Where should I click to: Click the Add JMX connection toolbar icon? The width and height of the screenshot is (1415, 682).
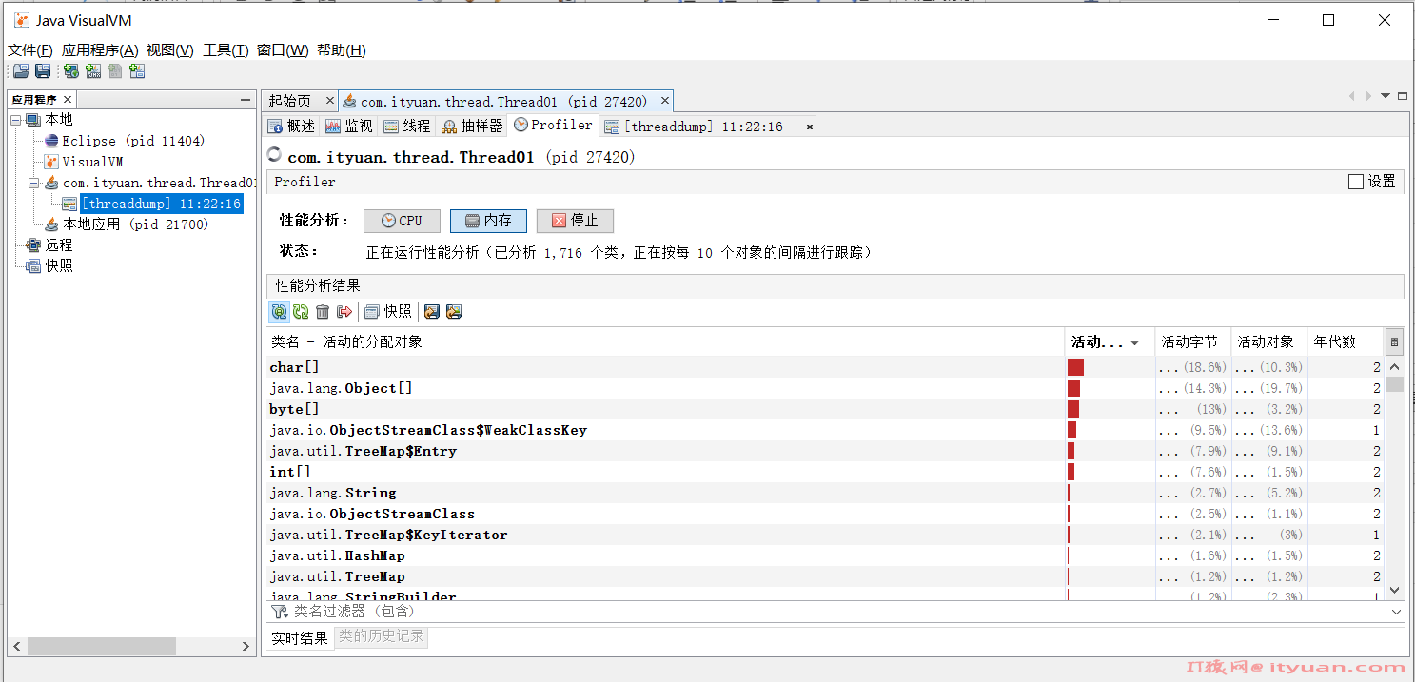pyautogui.click(x=93, y=71)
